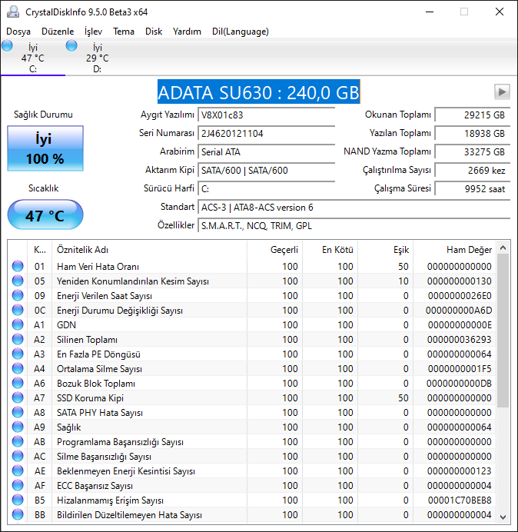Select the ADATA SU630 drive title
The width and height of the screenshot is (518, 532).
click(258, 93)
